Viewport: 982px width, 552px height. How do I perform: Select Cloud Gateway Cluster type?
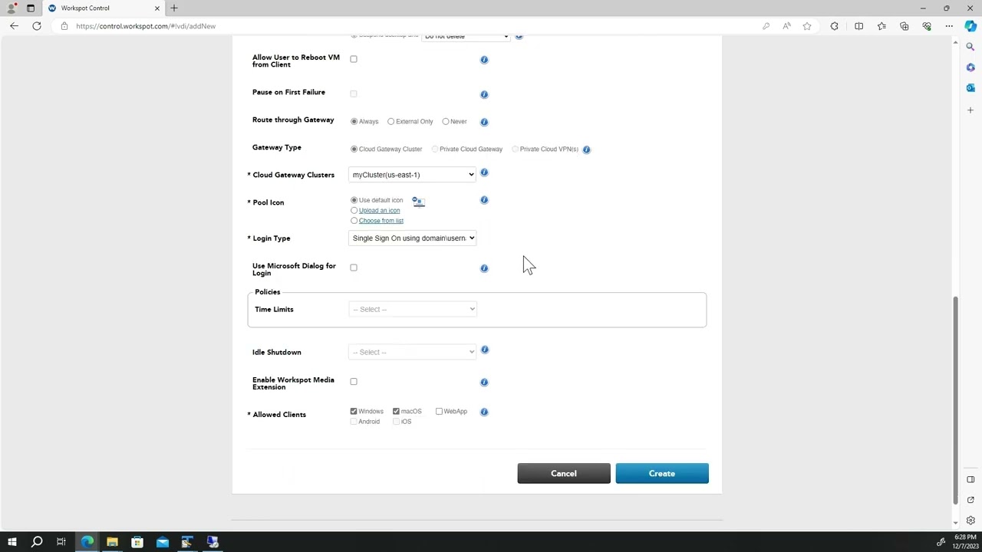354,149
